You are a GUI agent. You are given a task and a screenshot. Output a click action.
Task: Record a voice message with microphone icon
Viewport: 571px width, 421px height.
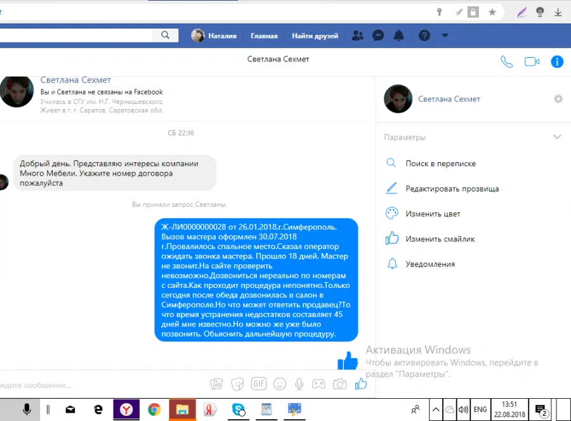tap(299, 384)
